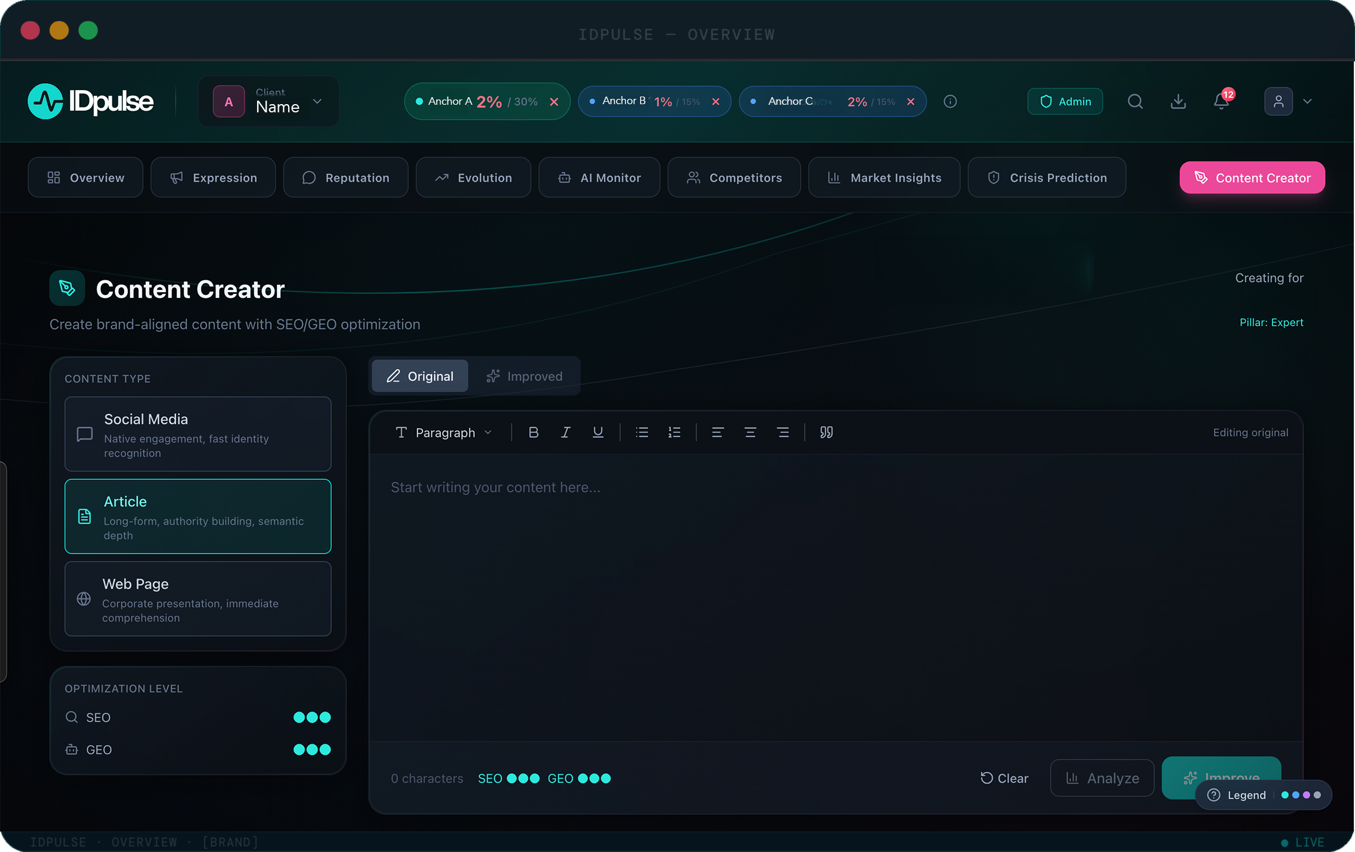Insert a block quote
Screen dimensions: 1355x852
coord(826,432)
